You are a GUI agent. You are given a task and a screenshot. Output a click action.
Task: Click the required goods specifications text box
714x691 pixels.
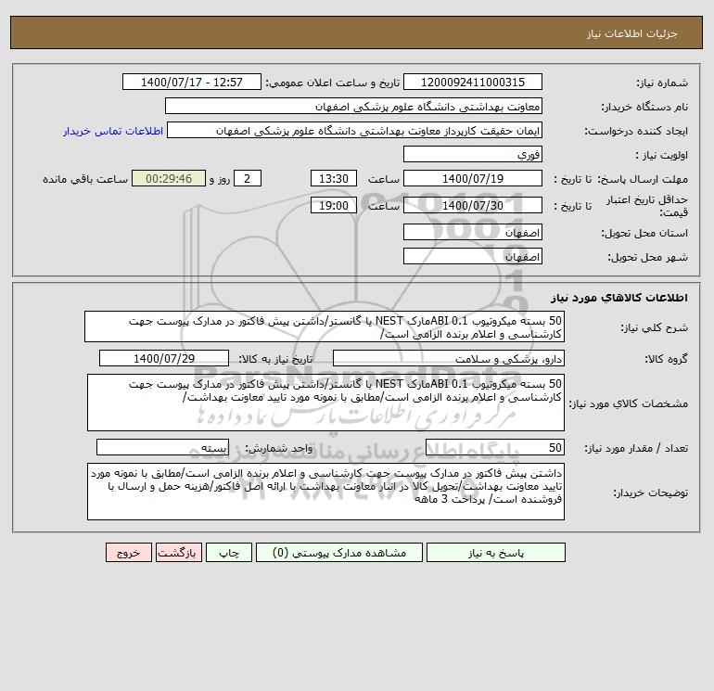(x=325, y=403)
